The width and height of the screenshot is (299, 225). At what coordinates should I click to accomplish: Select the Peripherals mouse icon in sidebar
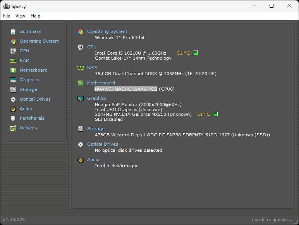pyautogui.click(x=13, y=118)
